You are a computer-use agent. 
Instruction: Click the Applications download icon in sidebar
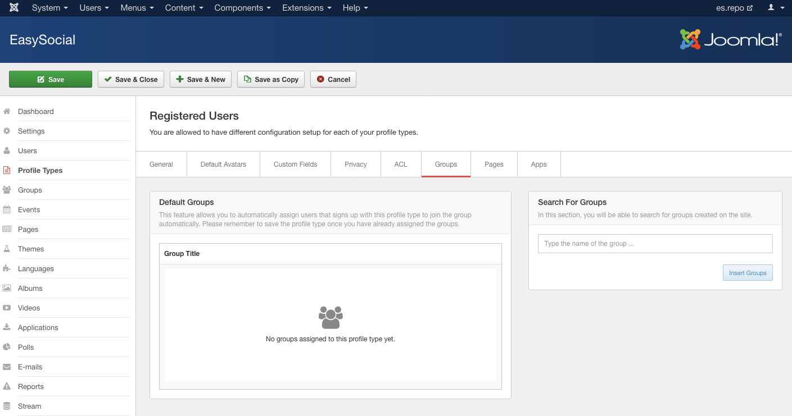click(x=7, y=327)
